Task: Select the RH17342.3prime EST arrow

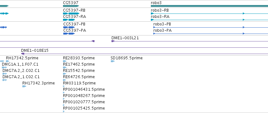Action: click(24, 86)
